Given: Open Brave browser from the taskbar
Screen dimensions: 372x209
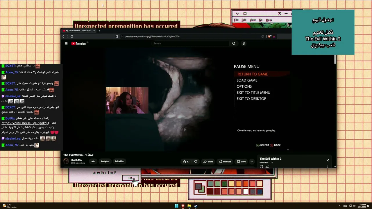Looking at the screenshot, I should click(183, 206).
